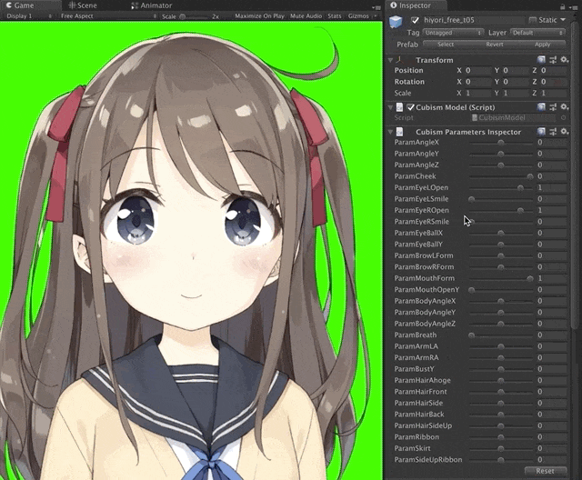Viewport: 582px width, 480px height.
Task: Toggle hiyori_free_t05 active checkbox
Action: pos(415,20)
